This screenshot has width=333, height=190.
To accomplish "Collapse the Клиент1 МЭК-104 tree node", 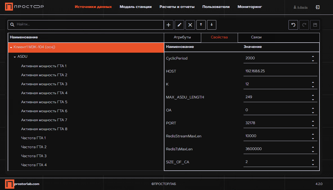I will point(11,48).
